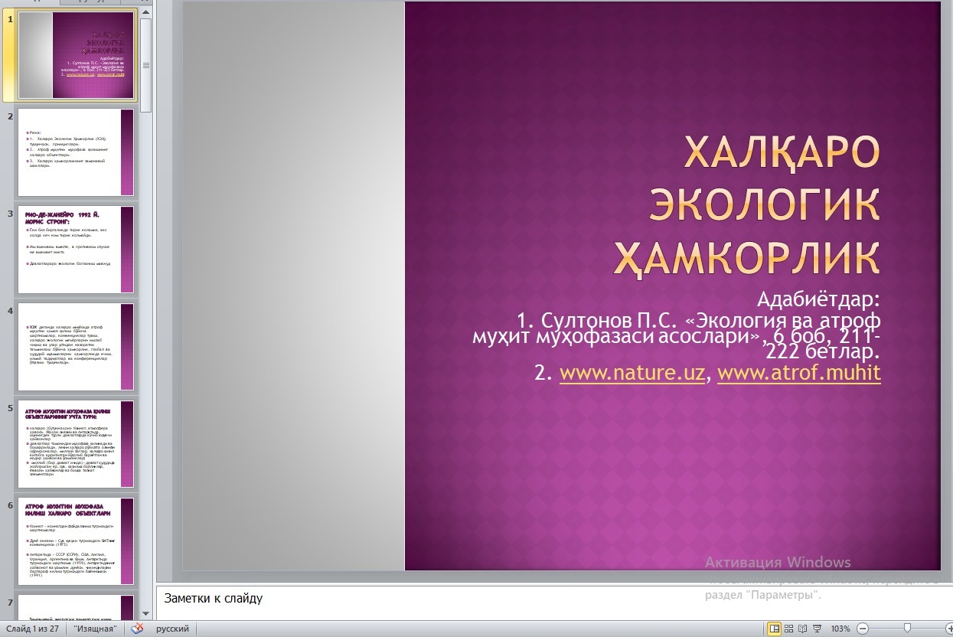This screenshot has width=953, height=637.
Task: Select the partly visible slide 7 thumbnail
Action: point(76,607)
